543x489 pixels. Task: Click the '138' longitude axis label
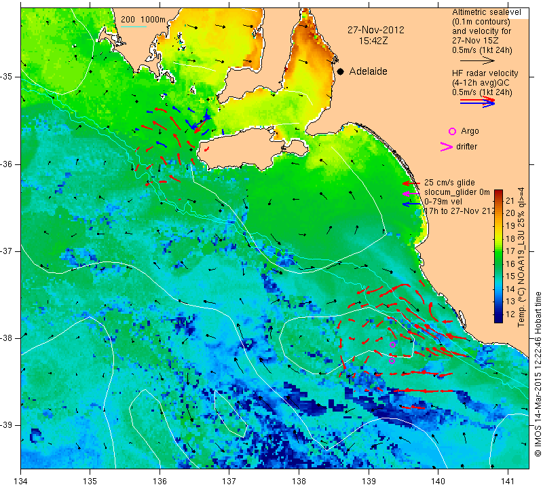pos(299,482)
